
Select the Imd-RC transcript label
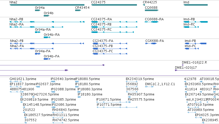tap(189, 24)
